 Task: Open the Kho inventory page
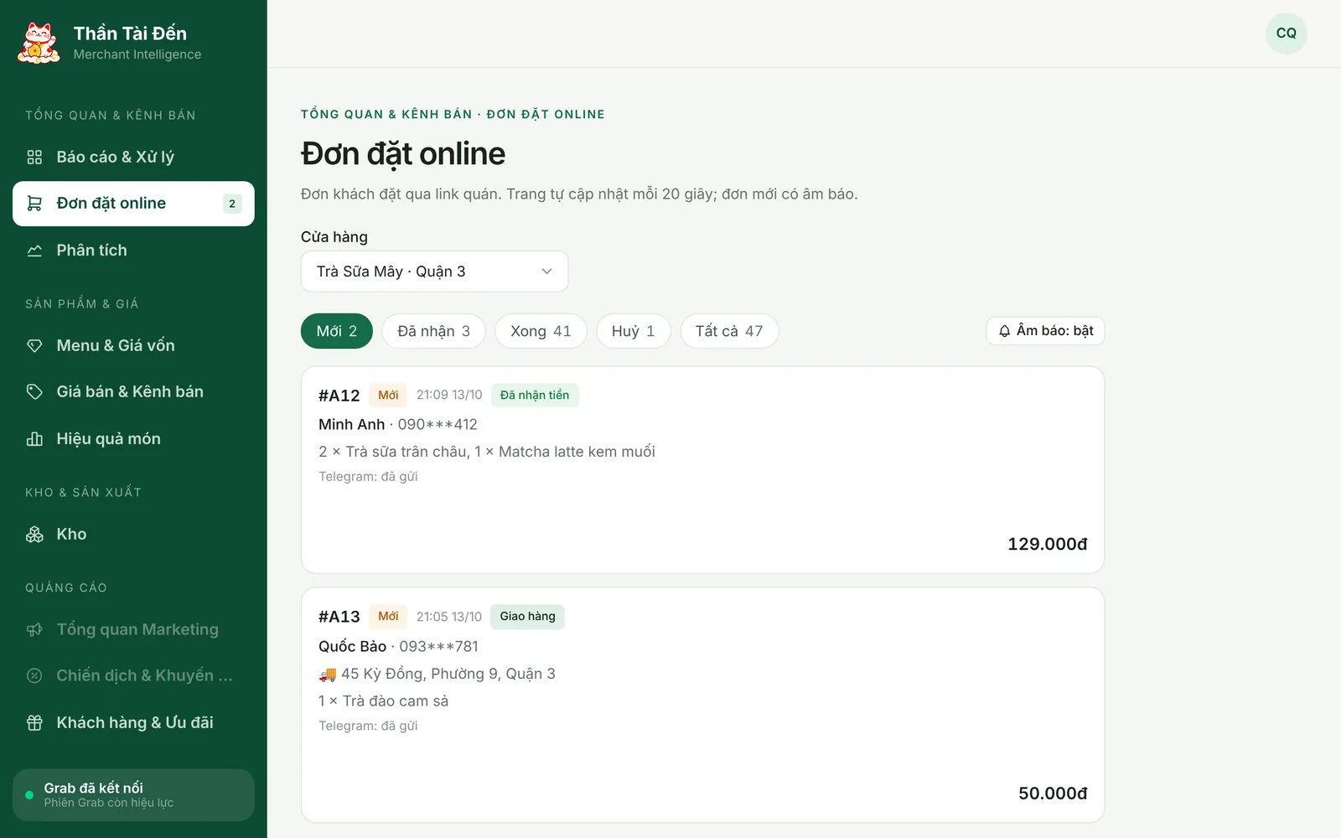point(133,535)
